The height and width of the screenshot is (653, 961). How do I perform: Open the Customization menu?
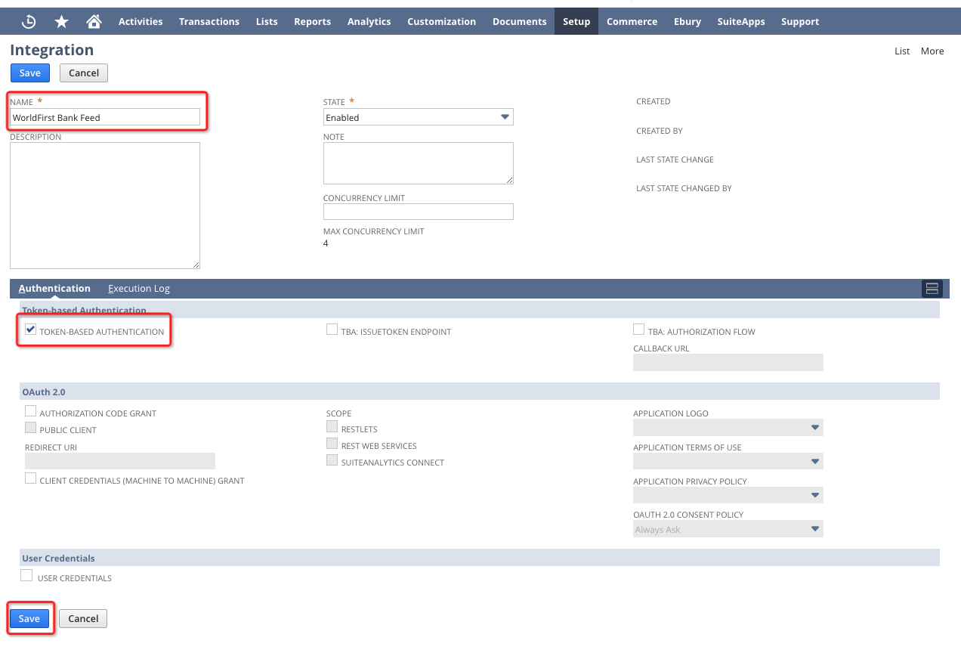[x=441, y=22]
